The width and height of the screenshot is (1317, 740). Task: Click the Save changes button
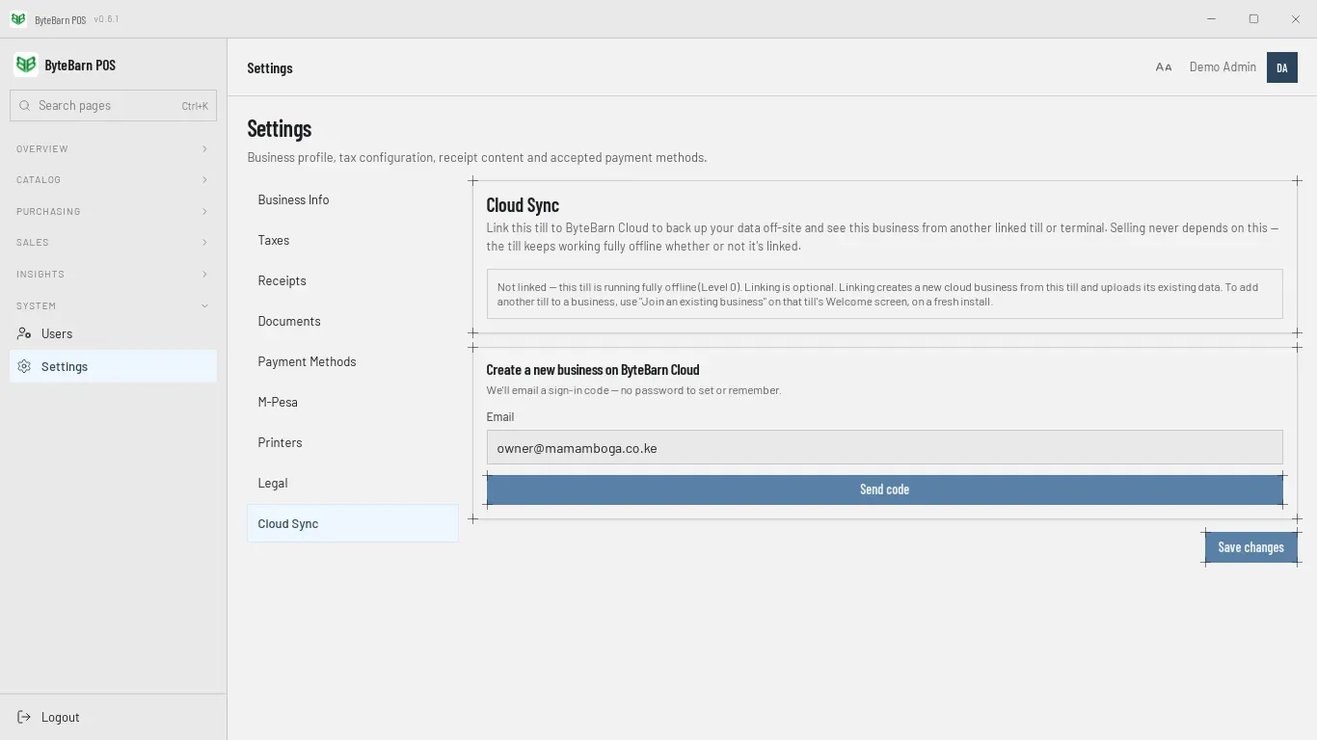[1250, 547]
